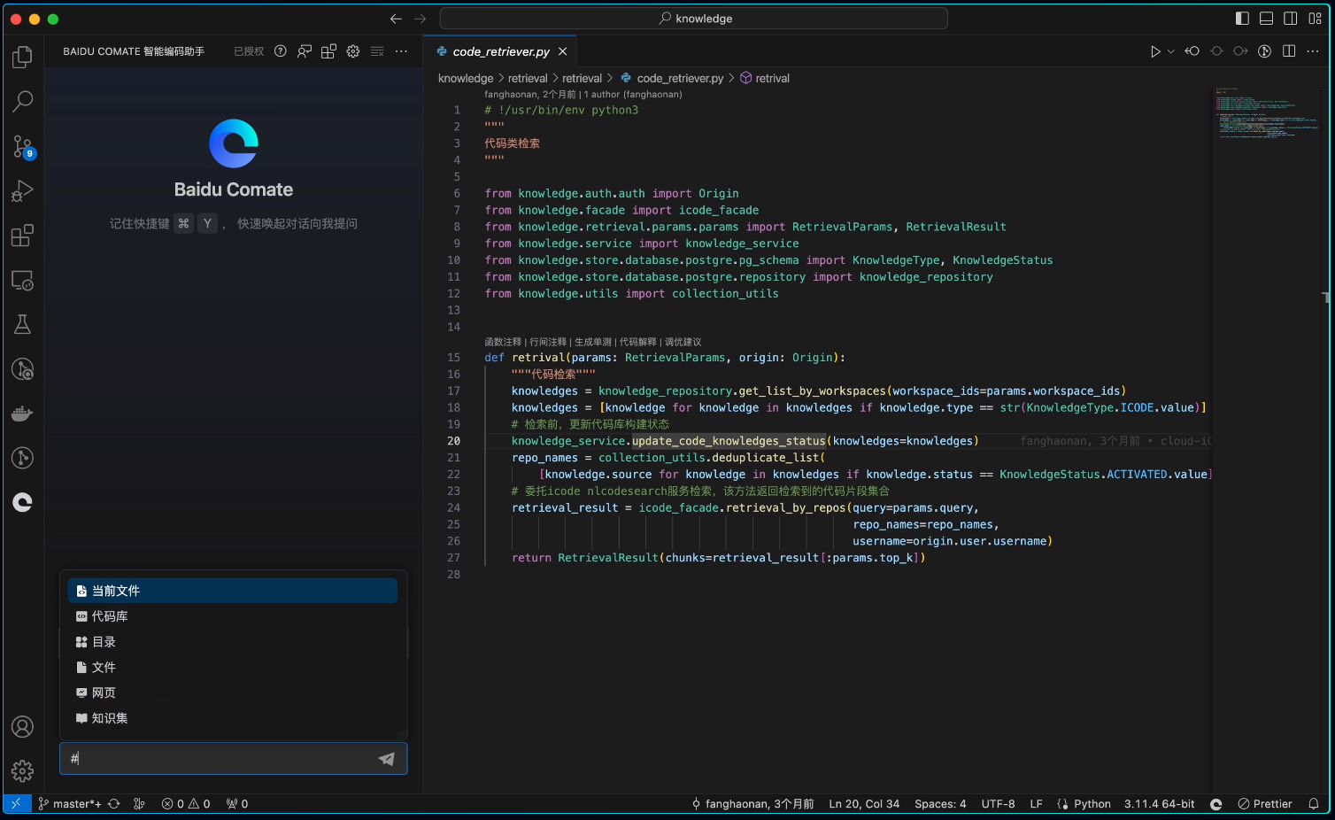Click the master branch in status bar
This screenshot has width=1335, height=820.
(70, 804)
